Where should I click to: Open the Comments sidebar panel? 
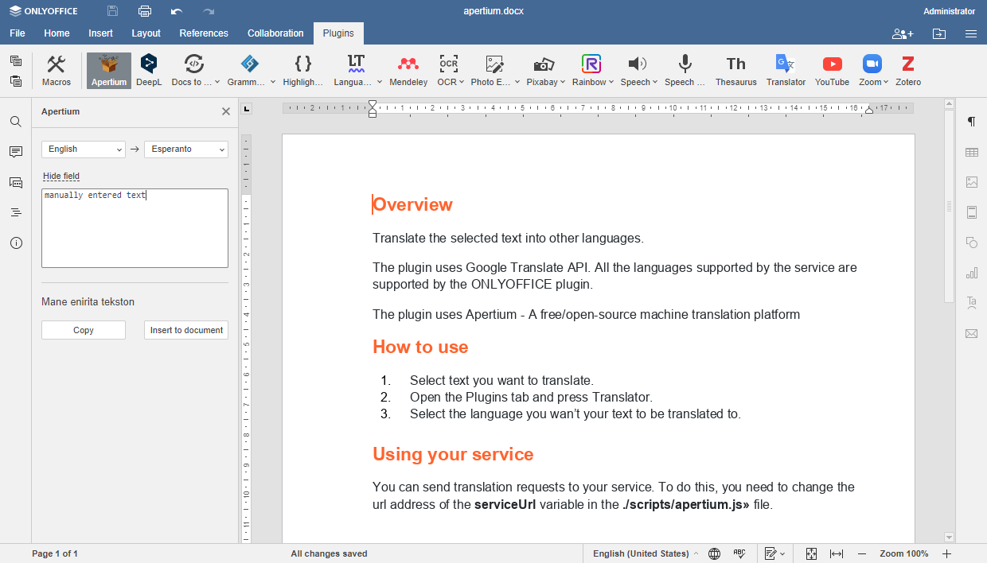click(x=16, y=152)
